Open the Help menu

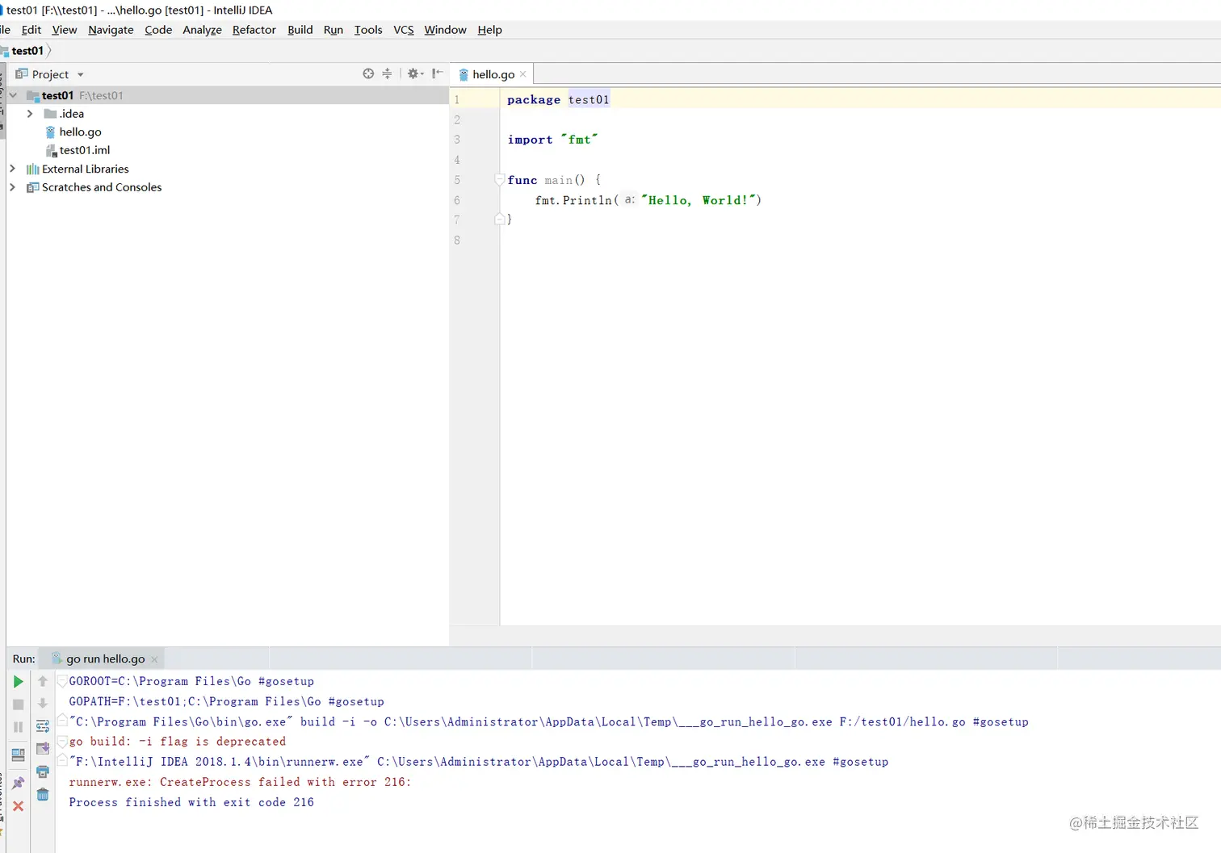point(489,30)
